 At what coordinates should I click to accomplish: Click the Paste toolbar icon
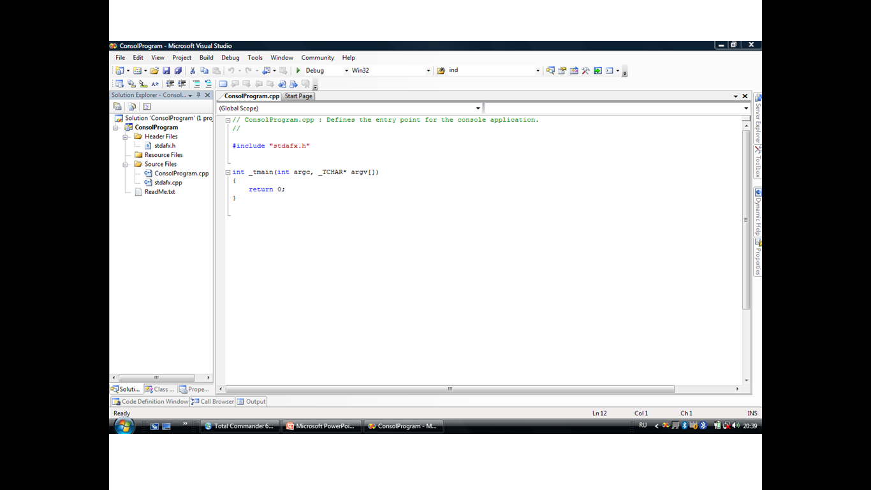coord(216,71)
